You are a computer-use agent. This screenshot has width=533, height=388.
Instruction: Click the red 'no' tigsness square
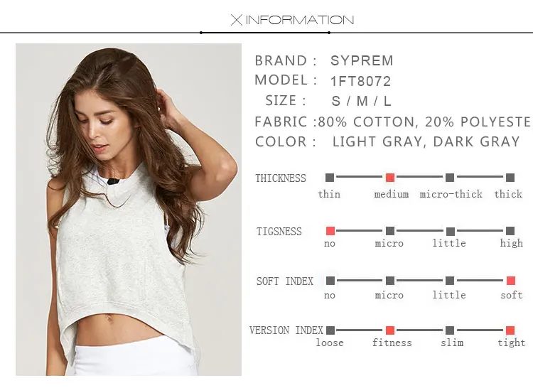pyautogui.click(x=330, y=231)
